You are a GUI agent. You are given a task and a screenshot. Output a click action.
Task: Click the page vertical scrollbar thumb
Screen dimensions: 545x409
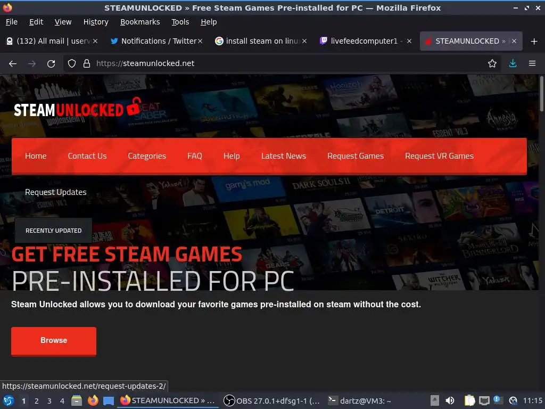(x=542, y=94)
